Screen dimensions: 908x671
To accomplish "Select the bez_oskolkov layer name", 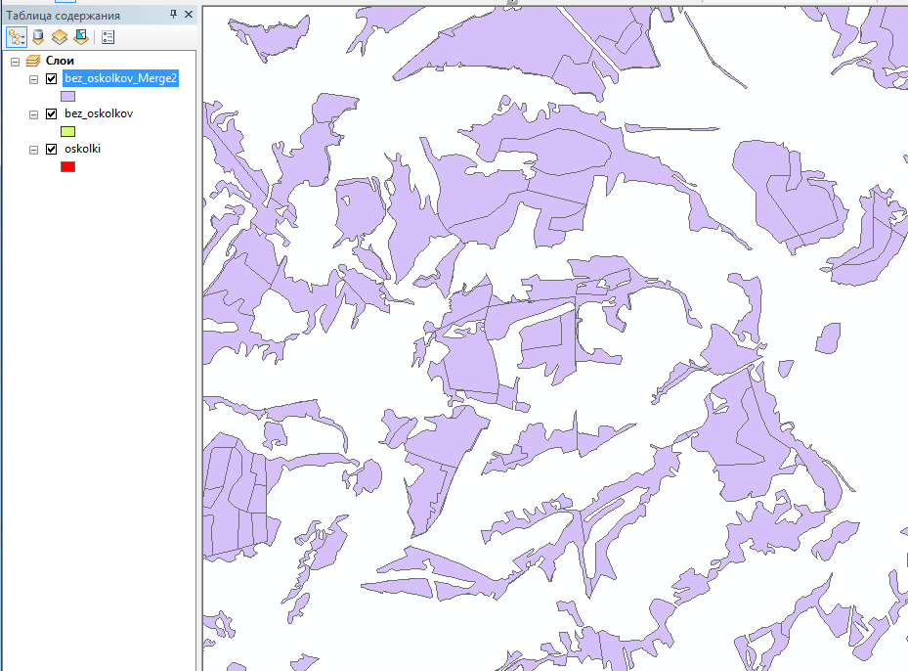I will click(x=99, y=113).
